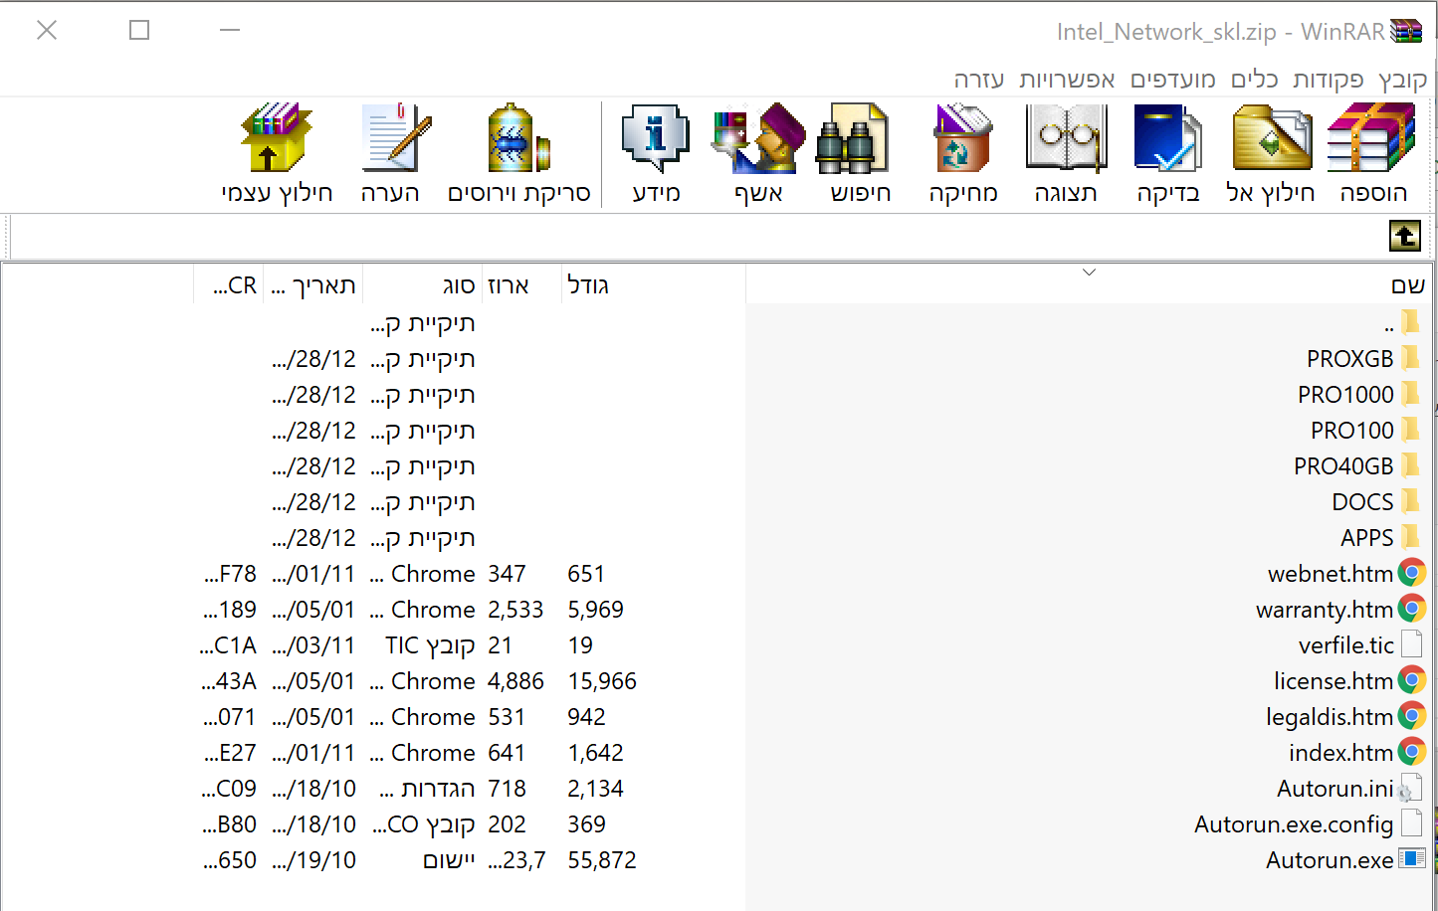Click the Chrome icon next to warranty.htm

click(1412, 609)
